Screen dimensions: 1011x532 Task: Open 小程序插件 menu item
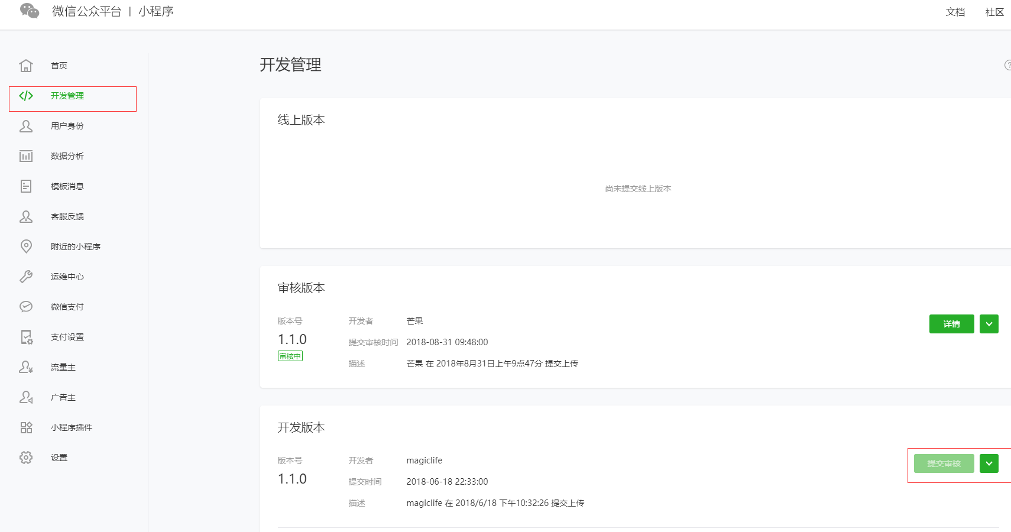click(x=72, y=427)
